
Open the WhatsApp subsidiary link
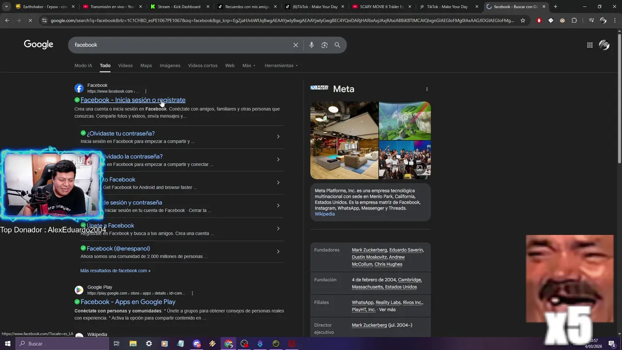click(x=362, y=302)
